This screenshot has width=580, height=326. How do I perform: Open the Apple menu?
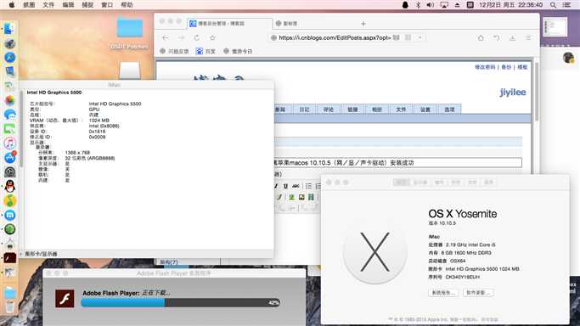coord(12,5)
